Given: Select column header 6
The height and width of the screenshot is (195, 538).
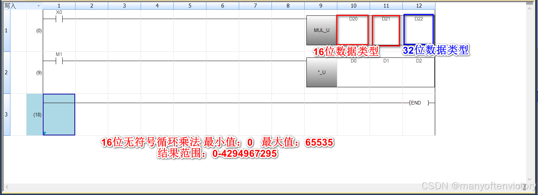Looking at the screenshot, I should (223, 6).
